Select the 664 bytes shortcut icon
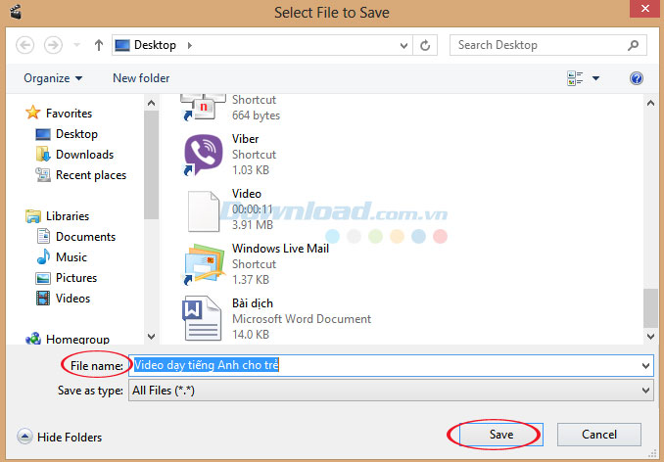The height and width of the screenshot is (462, 664). coord(203,108)
